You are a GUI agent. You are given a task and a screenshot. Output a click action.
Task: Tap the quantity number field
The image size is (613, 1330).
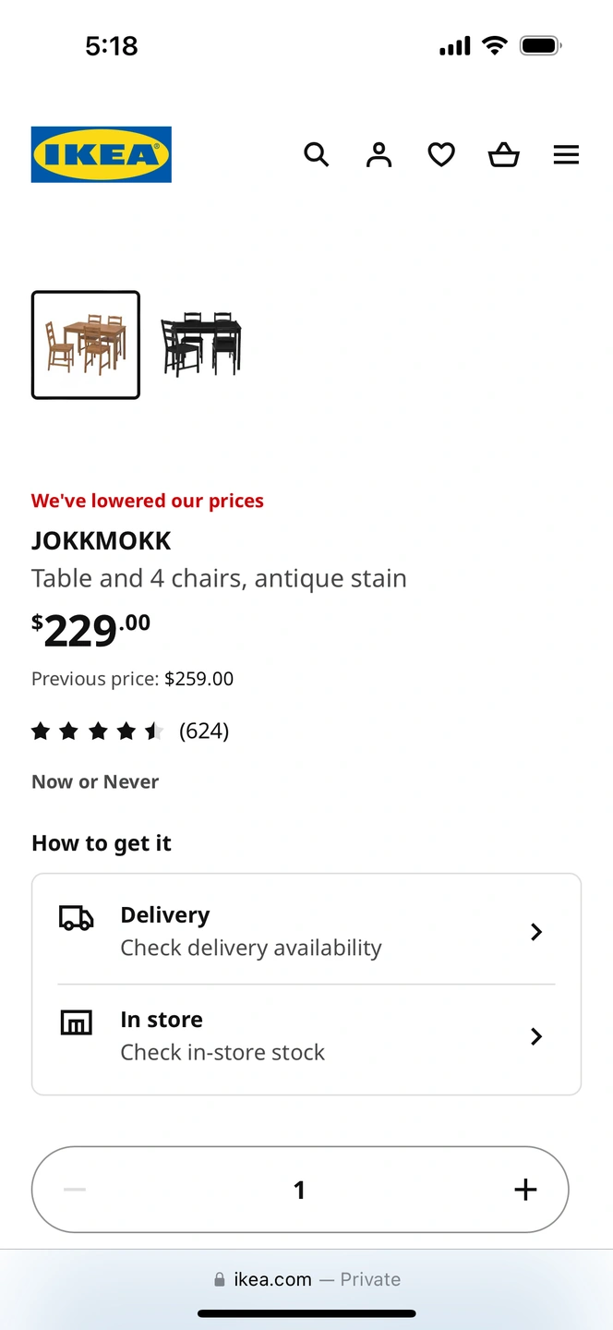pyautogui.click(x=299, y=1190)
